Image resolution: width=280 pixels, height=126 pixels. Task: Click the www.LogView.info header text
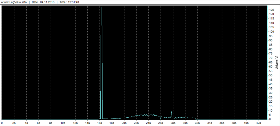tap(14, 2)
